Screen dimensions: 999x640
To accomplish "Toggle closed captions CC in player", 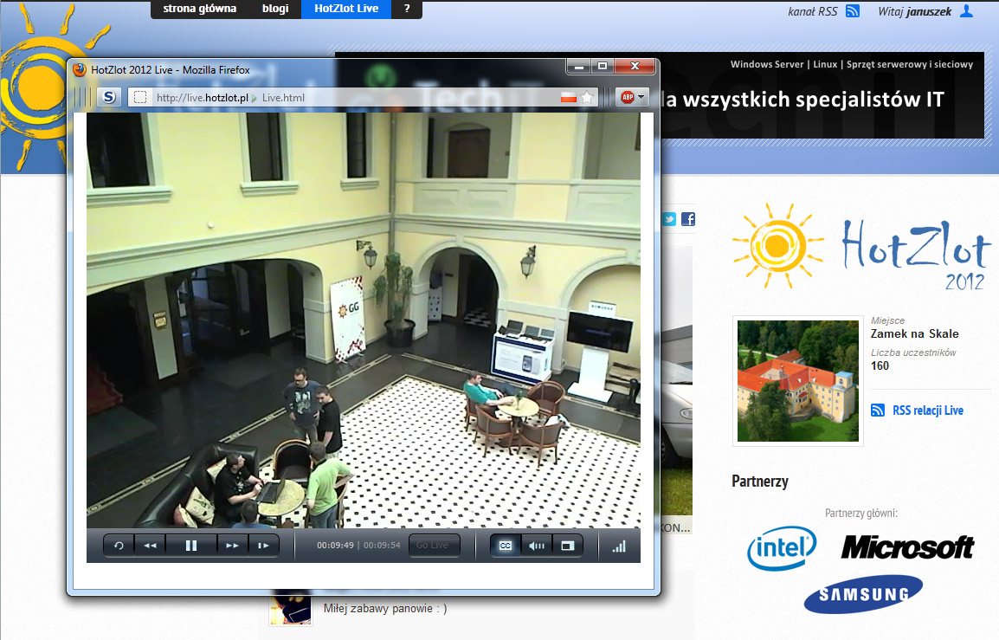I will tap(506, 546).
